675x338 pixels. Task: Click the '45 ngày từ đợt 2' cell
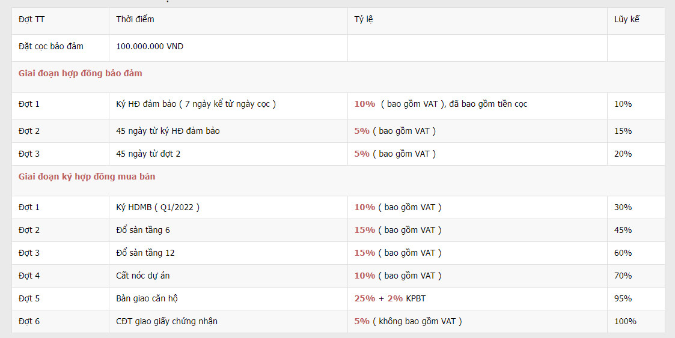pos(148,154)
